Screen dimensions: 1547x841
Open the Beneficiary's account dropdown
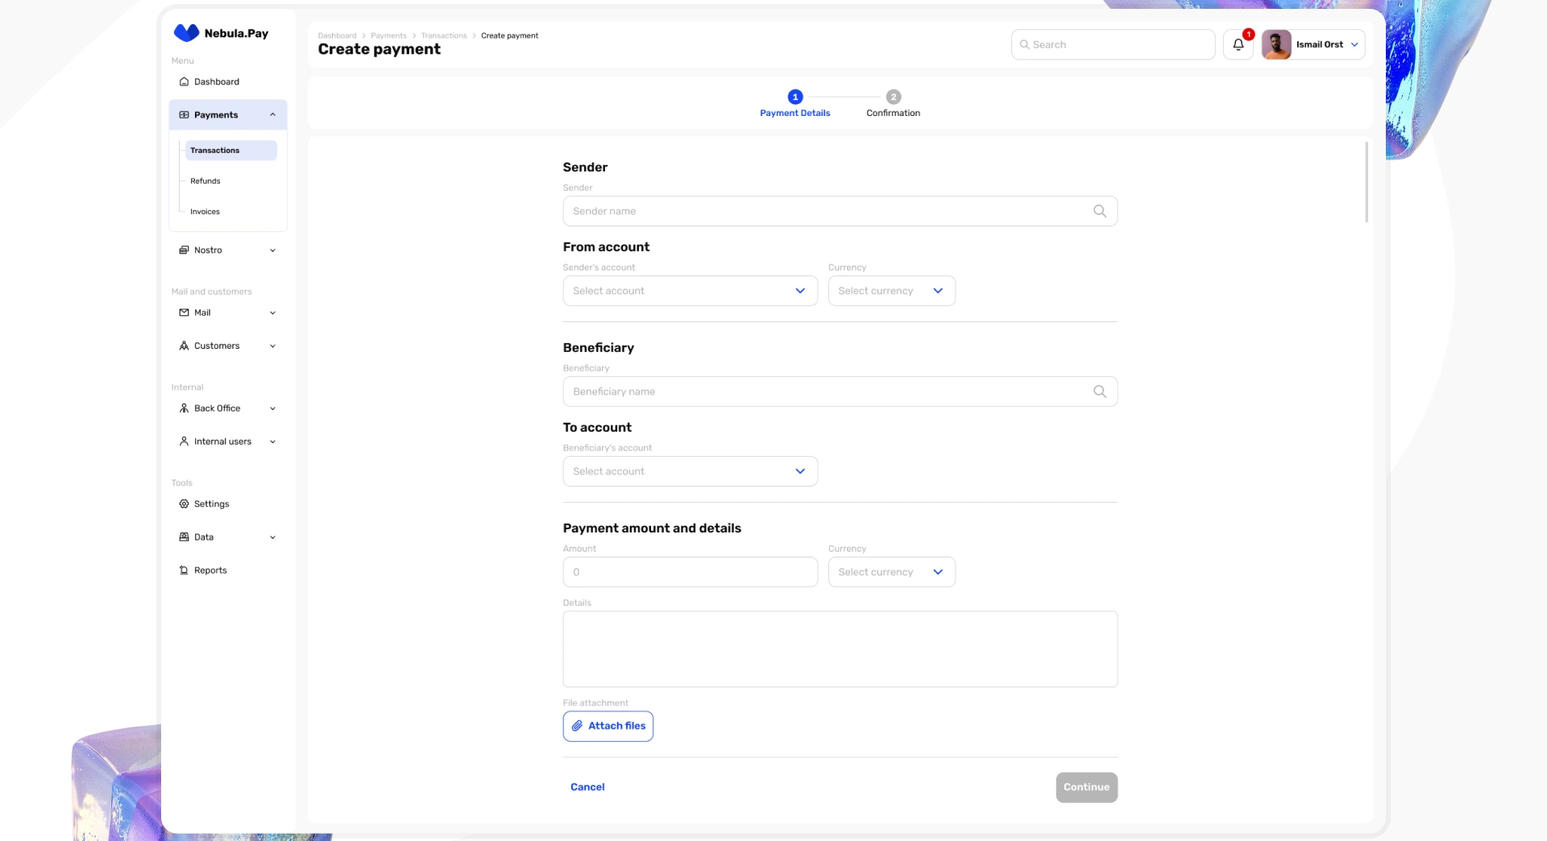(x=690, y=471)
